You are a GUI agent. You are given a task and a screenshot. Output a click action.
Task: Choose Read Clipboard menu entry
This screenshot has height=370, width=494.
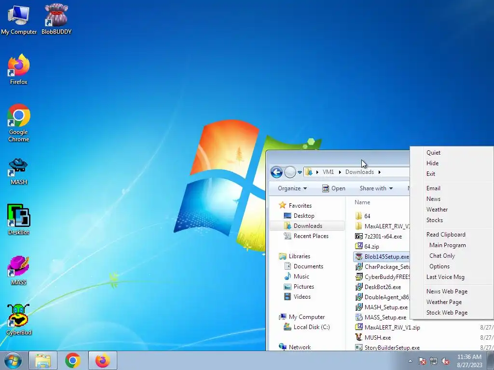(x=446, y=235)
